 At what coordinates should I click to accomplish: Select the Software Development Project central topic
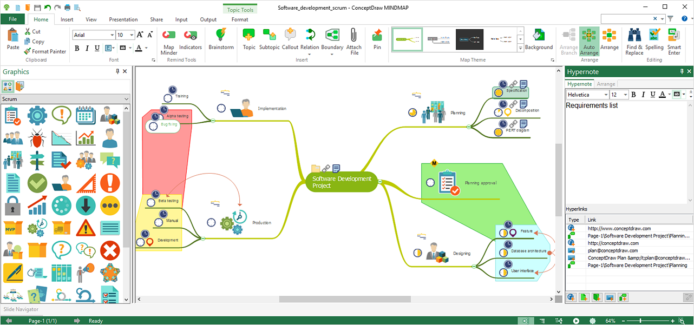[342, 182]
